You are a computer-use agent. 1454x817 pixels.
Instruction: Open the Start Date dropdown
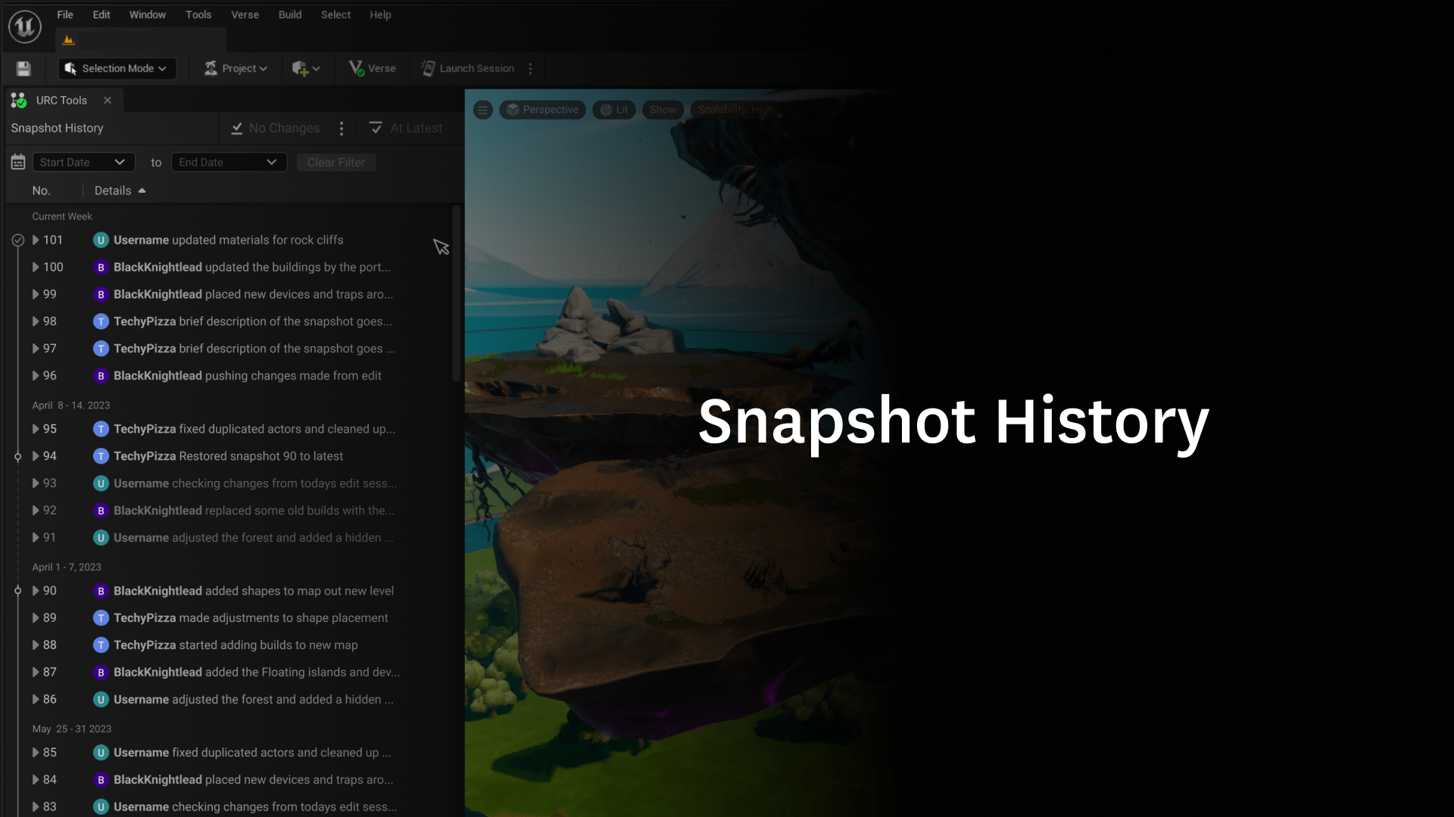83,163
